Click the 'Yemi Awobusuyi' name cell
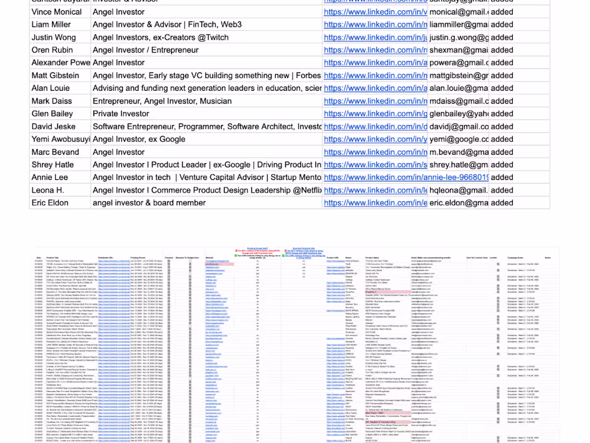 point(60,140)
